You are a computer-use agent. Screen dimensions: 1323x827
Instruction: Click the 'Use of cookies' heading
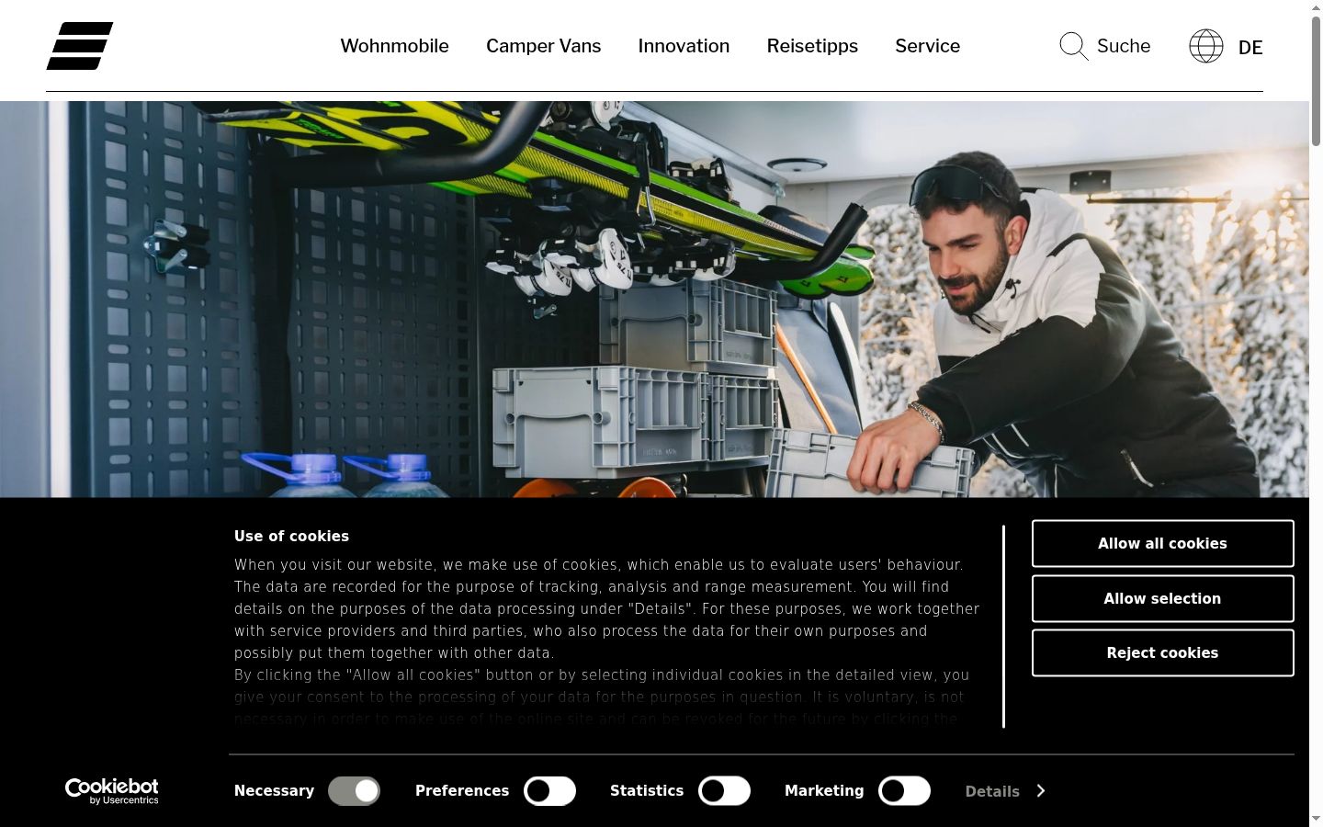click(x=291, y=537)
